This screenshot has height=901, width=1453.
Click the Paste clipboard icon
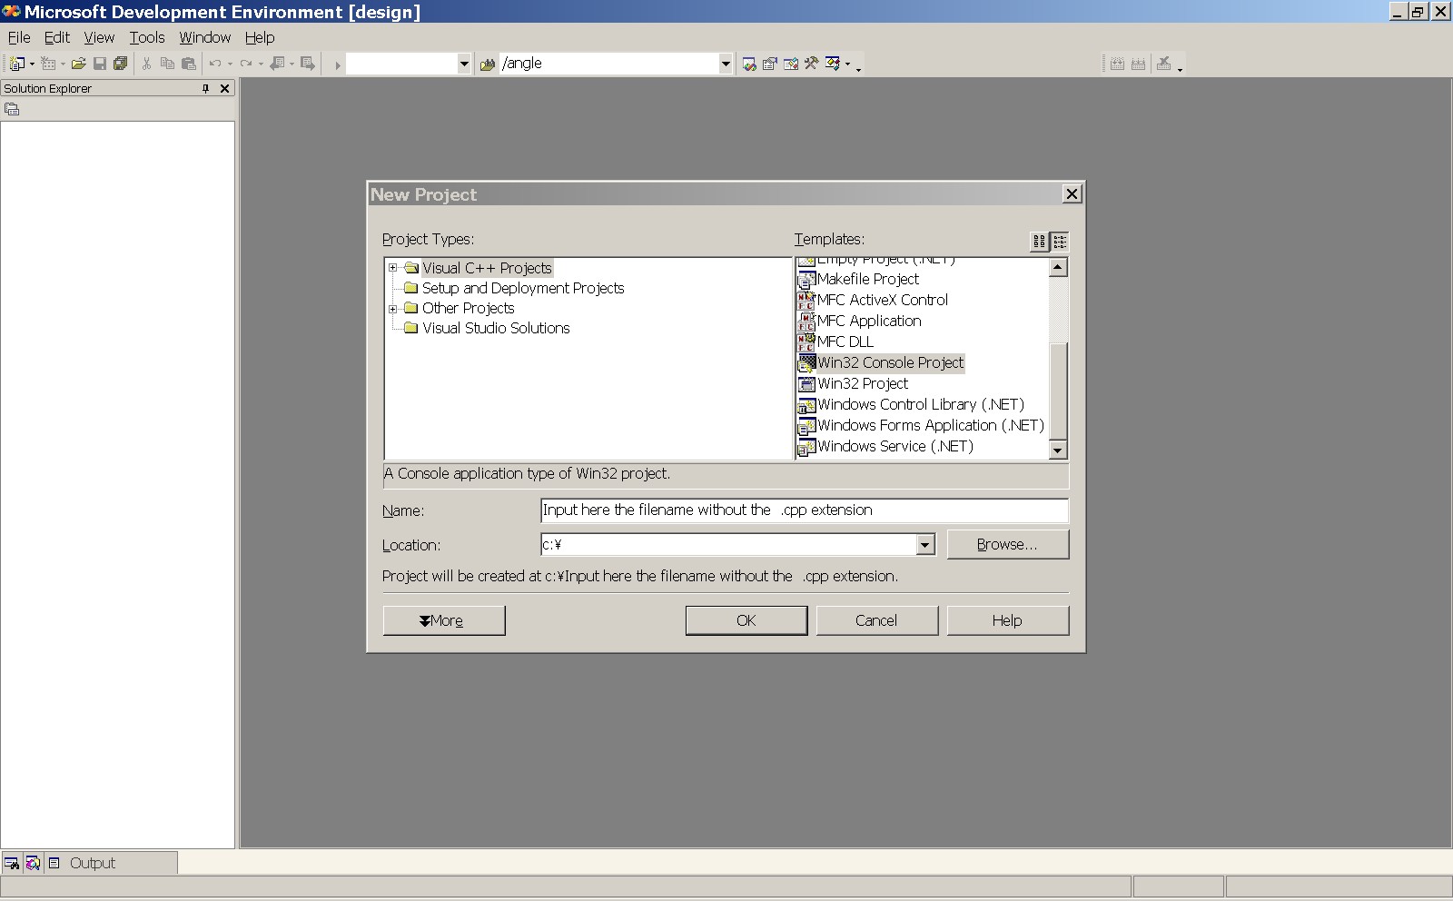pyautogui.click(x=188, y=64)
